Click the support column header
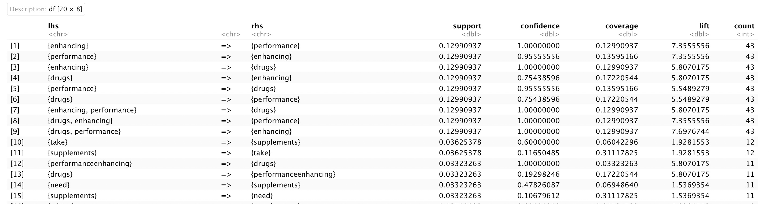The height and width of the screenshot is (204, 769). (467, 26)
